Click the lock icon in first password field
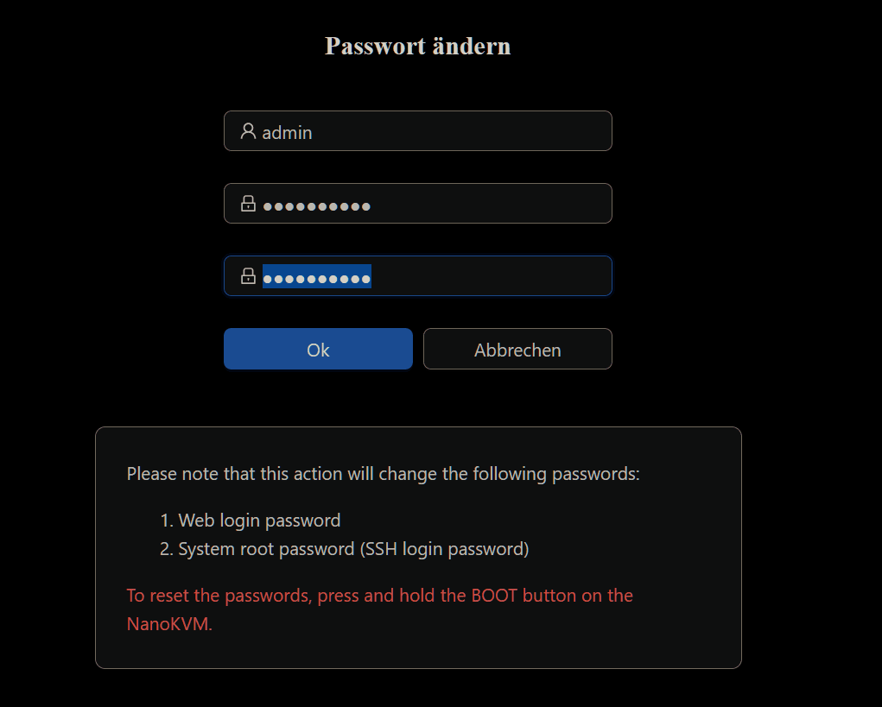This screenshot has width=882, height=707. (248, 204)
